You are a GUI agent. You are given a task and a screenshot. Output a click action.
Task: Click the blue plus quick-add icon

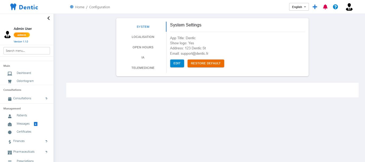315,7
